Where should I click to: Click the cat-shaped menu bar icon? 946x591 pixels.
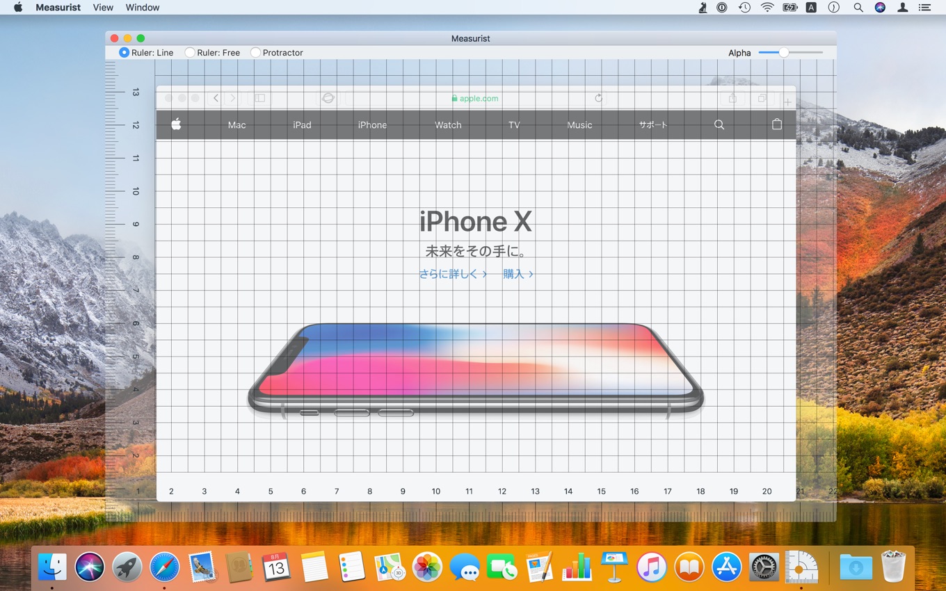pyautogui.click(x=703, y=8)
